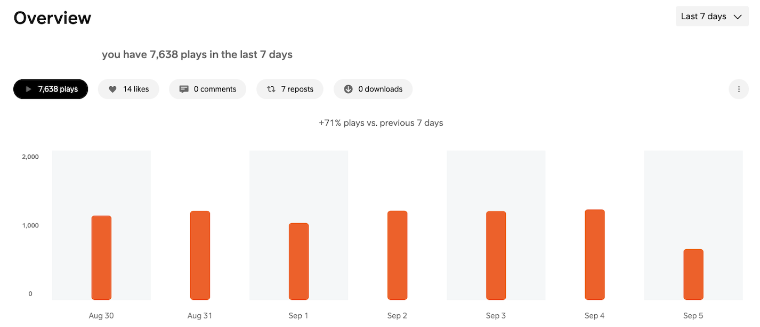Viewport: 760px width, 327px height.
Task: Click the repost arrows icon
Action: point(271,89)
